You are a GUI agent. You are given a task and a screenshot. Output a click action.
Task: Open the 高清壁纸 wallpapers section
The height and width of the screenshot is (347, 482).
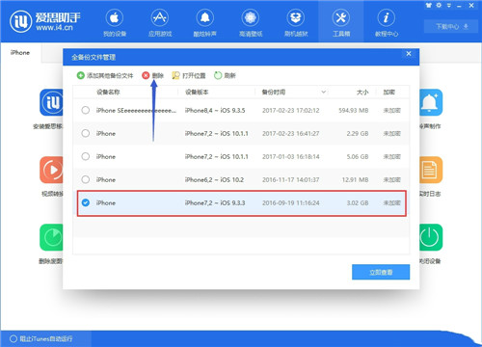click(251, 22)
